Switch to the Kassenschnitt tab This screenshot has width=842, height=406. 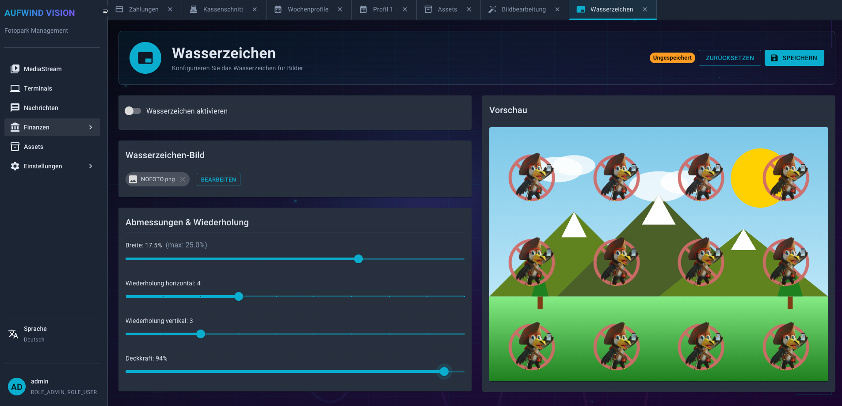tap(223, 9)
